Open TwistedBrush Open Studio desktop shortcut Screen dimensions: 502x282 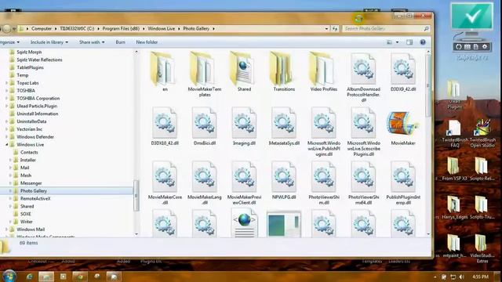482,134
